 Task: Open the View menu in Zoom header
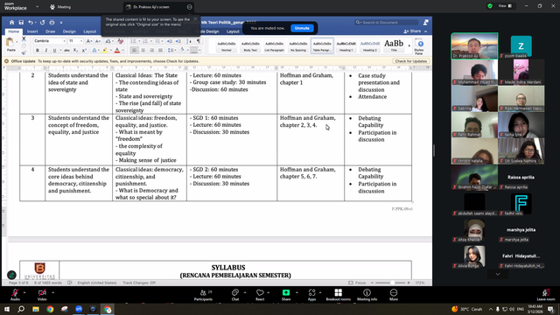pos(505,6)
